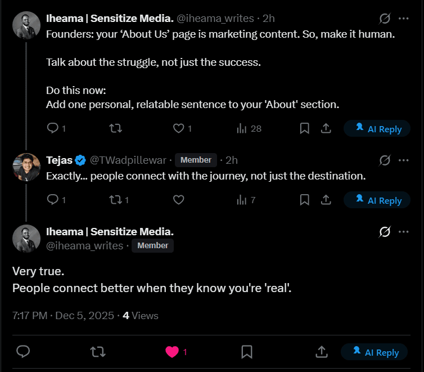The height and width of the screenshot is (372, 424).
Task: Open more options on the 'Very true' post
Action: [x=403, y=232]
